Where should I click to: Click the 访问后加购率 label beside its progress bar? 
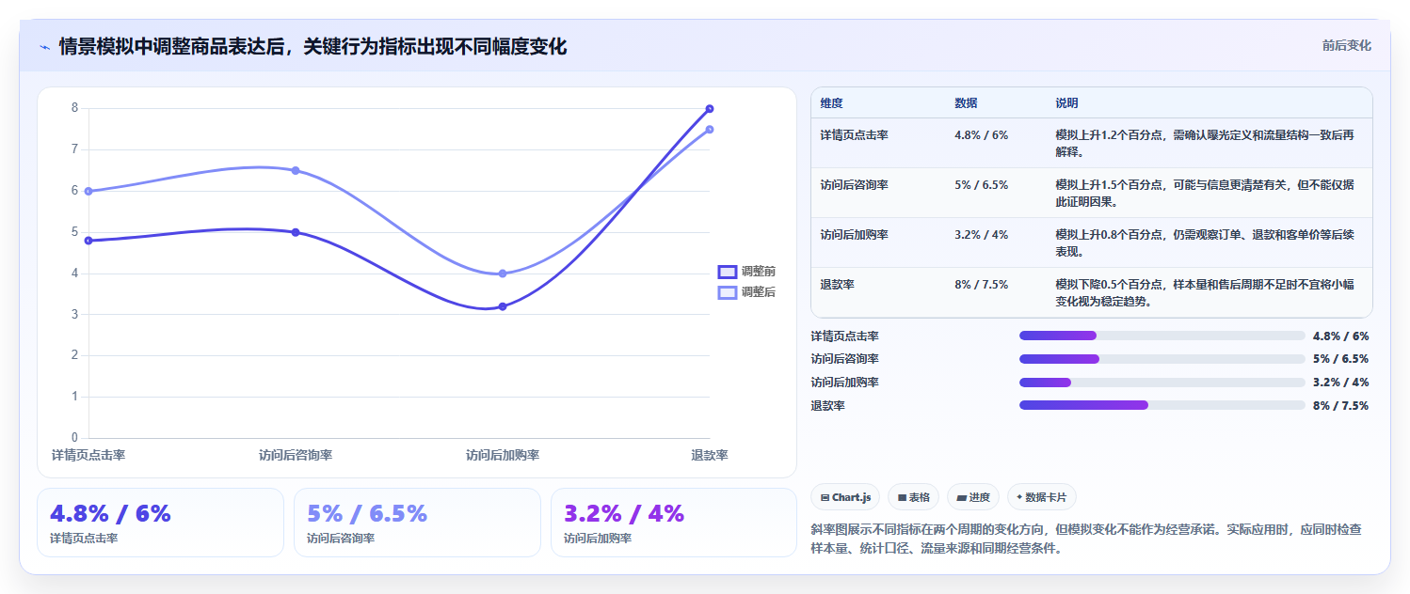coord(845,382)
